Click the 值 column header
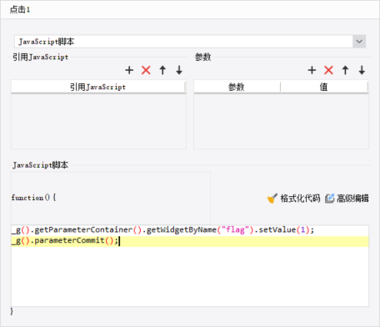 [324, 87]
